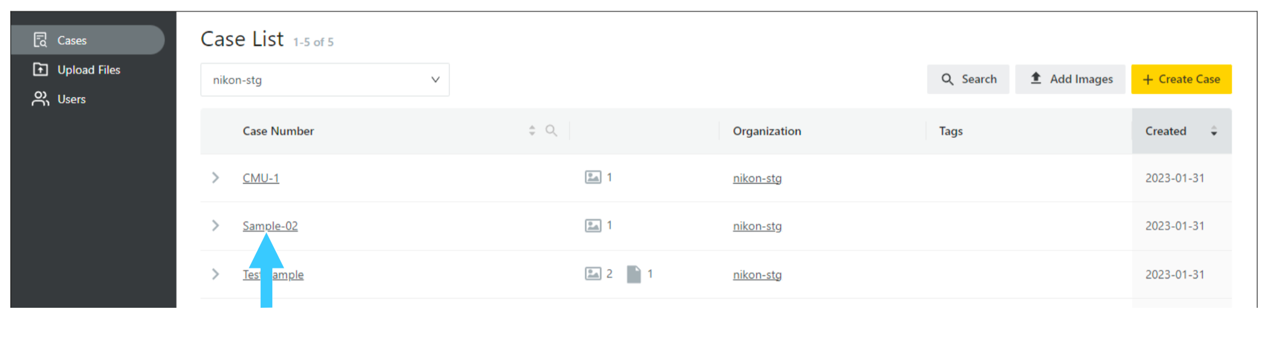The width and height of the screenshot is (1280, 364).
Task: Open the CMU-1 case link
Action: click(261, 178)
